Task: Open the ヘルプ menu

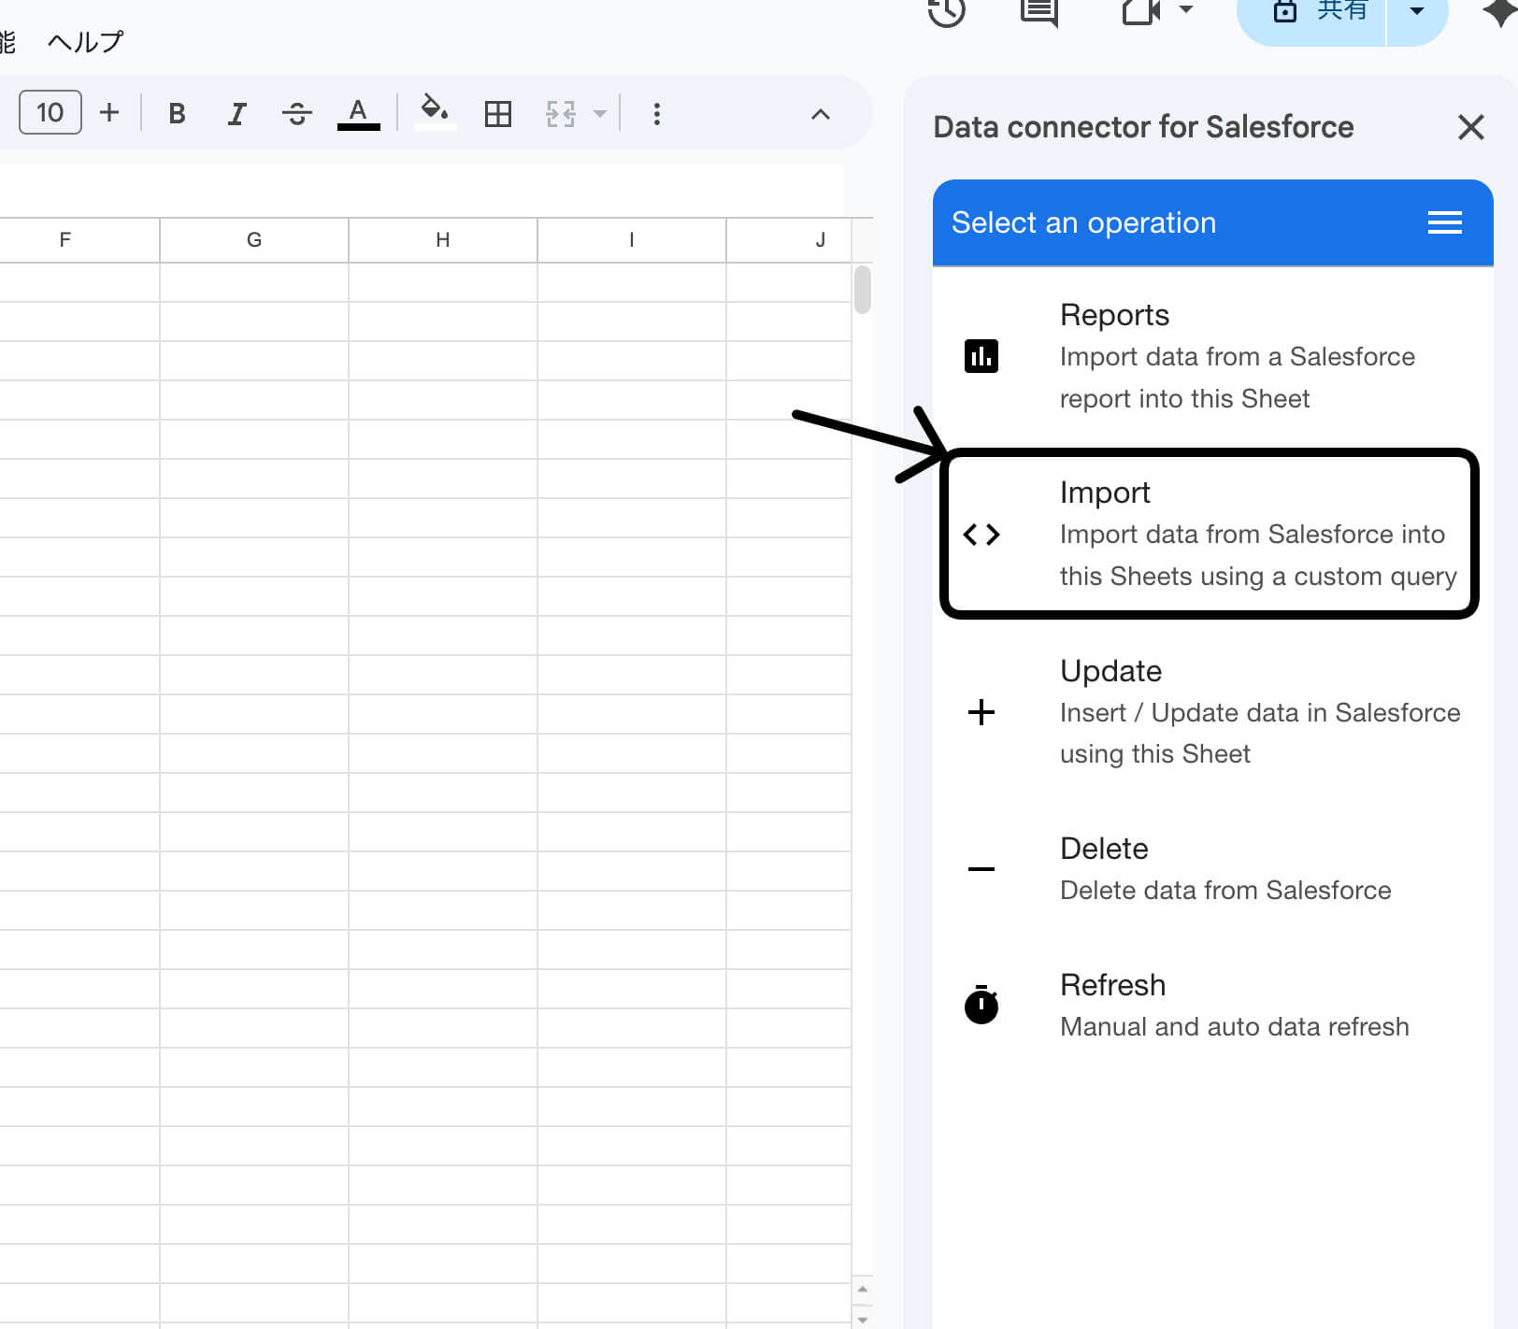Action: click(85, 42)
